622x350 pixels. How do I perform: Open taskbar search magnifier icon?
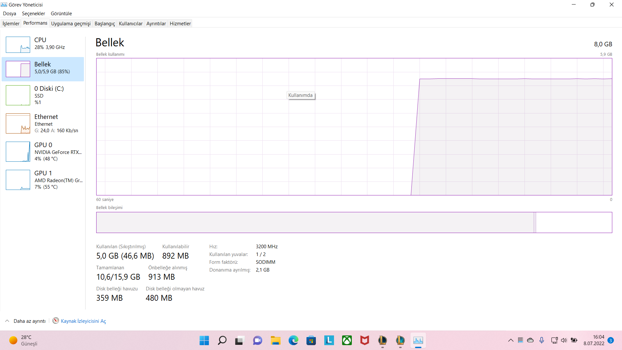pos(222,340)
